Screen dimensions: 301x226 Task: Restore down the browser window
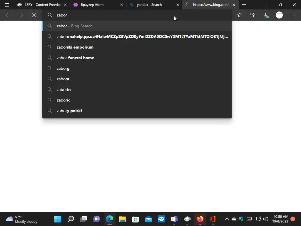tap(280, 5)
